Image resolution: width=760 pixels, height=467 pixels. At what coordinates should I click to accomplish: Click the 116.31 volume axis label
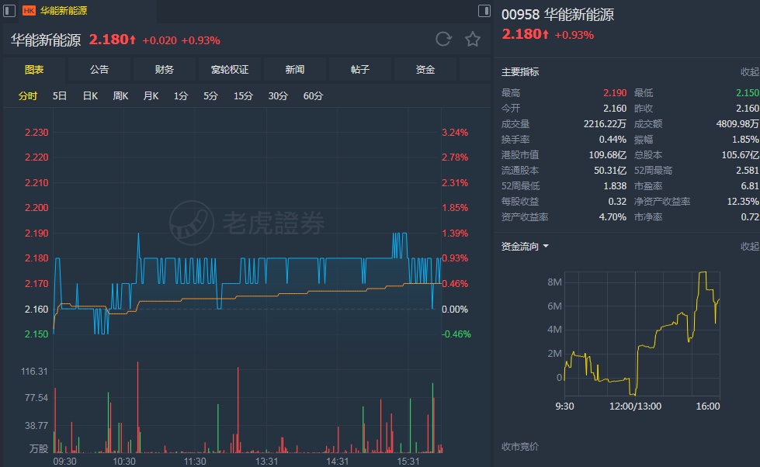click(x=34, y=371)
